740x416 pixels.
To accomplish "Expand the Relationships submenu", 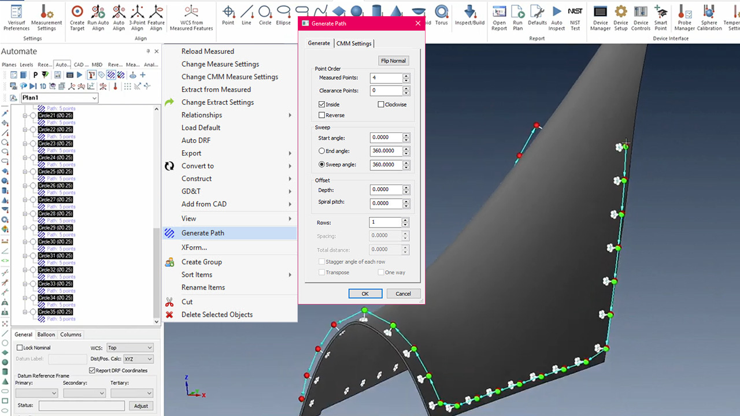I will [x=230, y=115].
